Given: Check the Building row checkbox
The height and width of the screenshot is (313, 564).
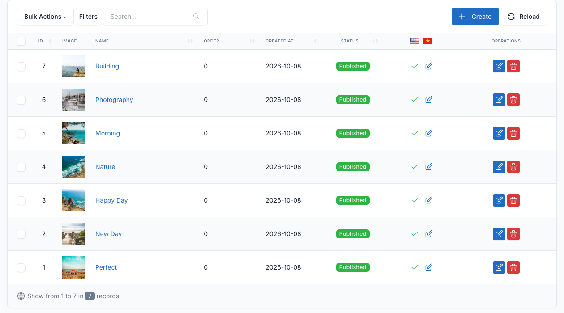Looking at the screenshot, I should tap(21, 67).
